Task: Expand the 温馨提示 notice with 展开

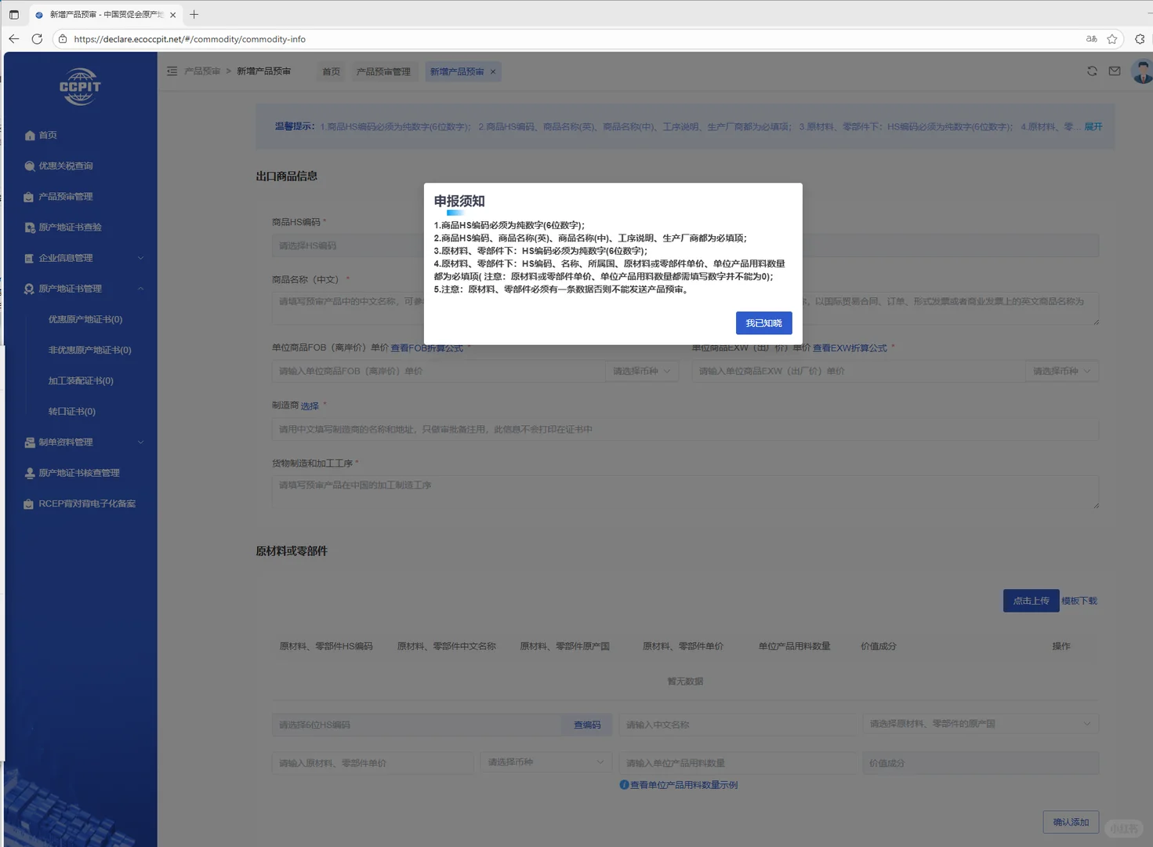Action: pyautogui.click(x=1093, y=126)
